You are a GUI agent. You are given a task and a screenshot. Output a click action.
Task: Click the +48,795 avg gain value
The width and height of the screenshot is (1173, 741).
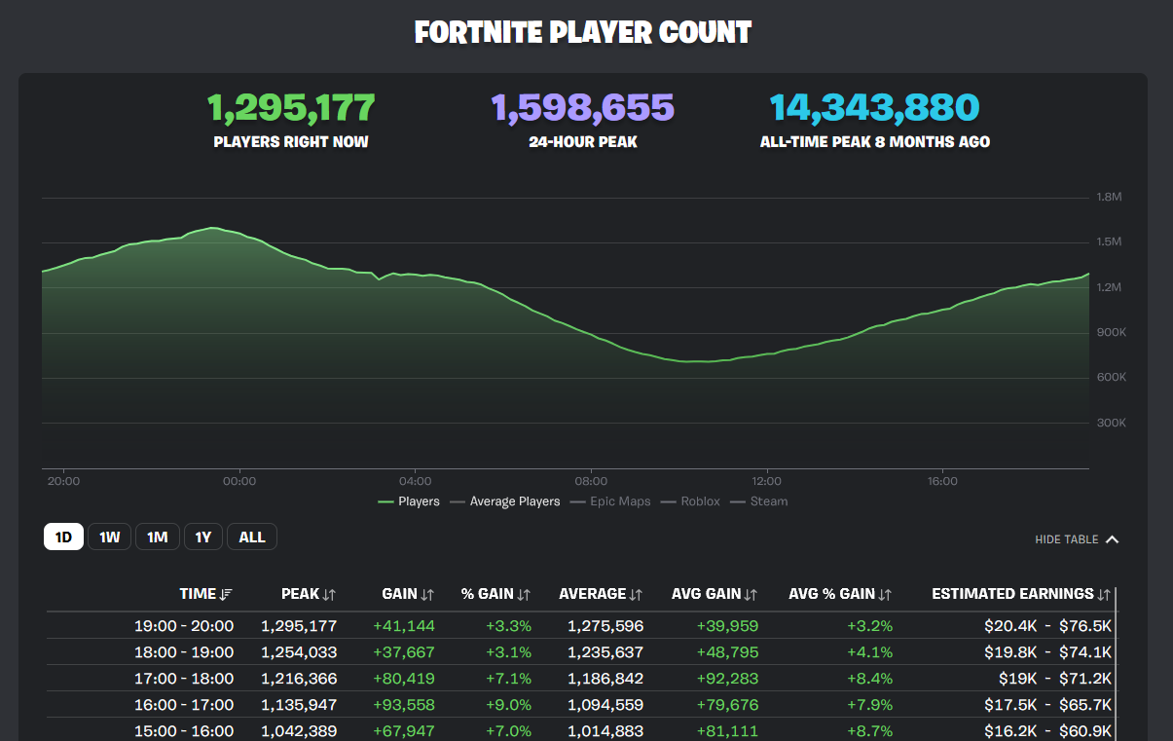click(x=727, y=651)
